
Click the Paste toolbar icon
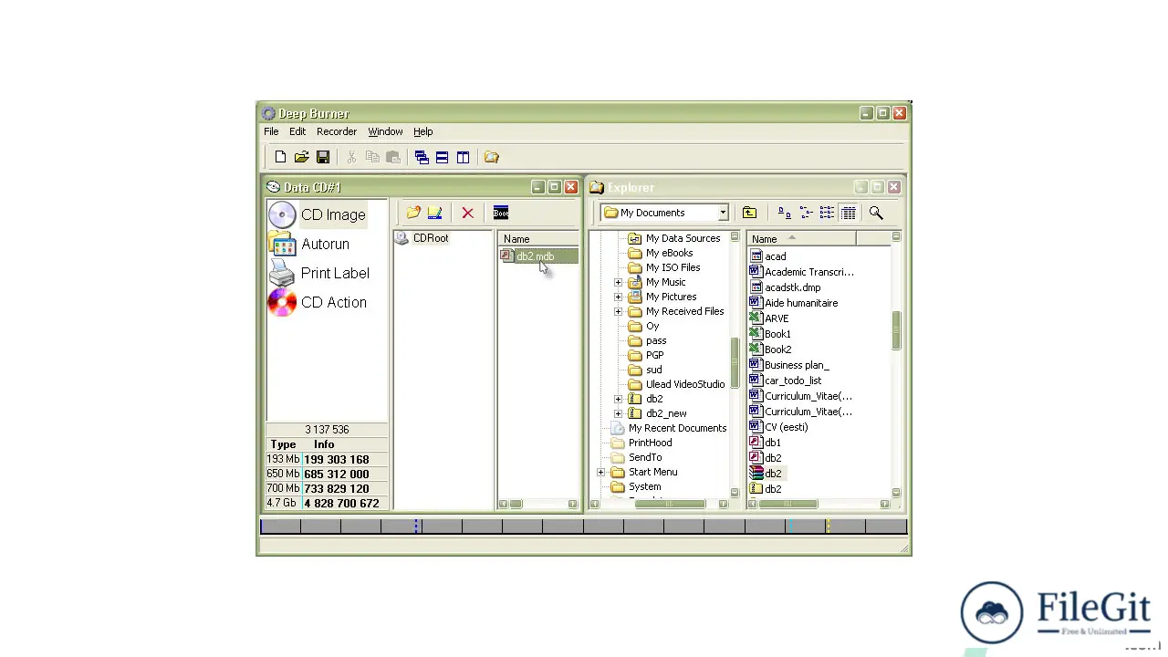tap(393, 157)
